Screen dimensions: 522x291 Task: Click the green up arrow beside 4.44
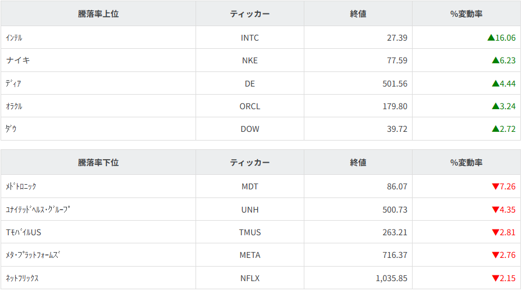coord(495,84)
